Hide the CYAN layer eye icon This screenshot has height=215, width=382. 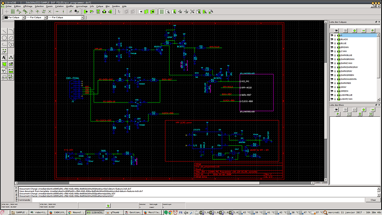(x=332, y=51)
